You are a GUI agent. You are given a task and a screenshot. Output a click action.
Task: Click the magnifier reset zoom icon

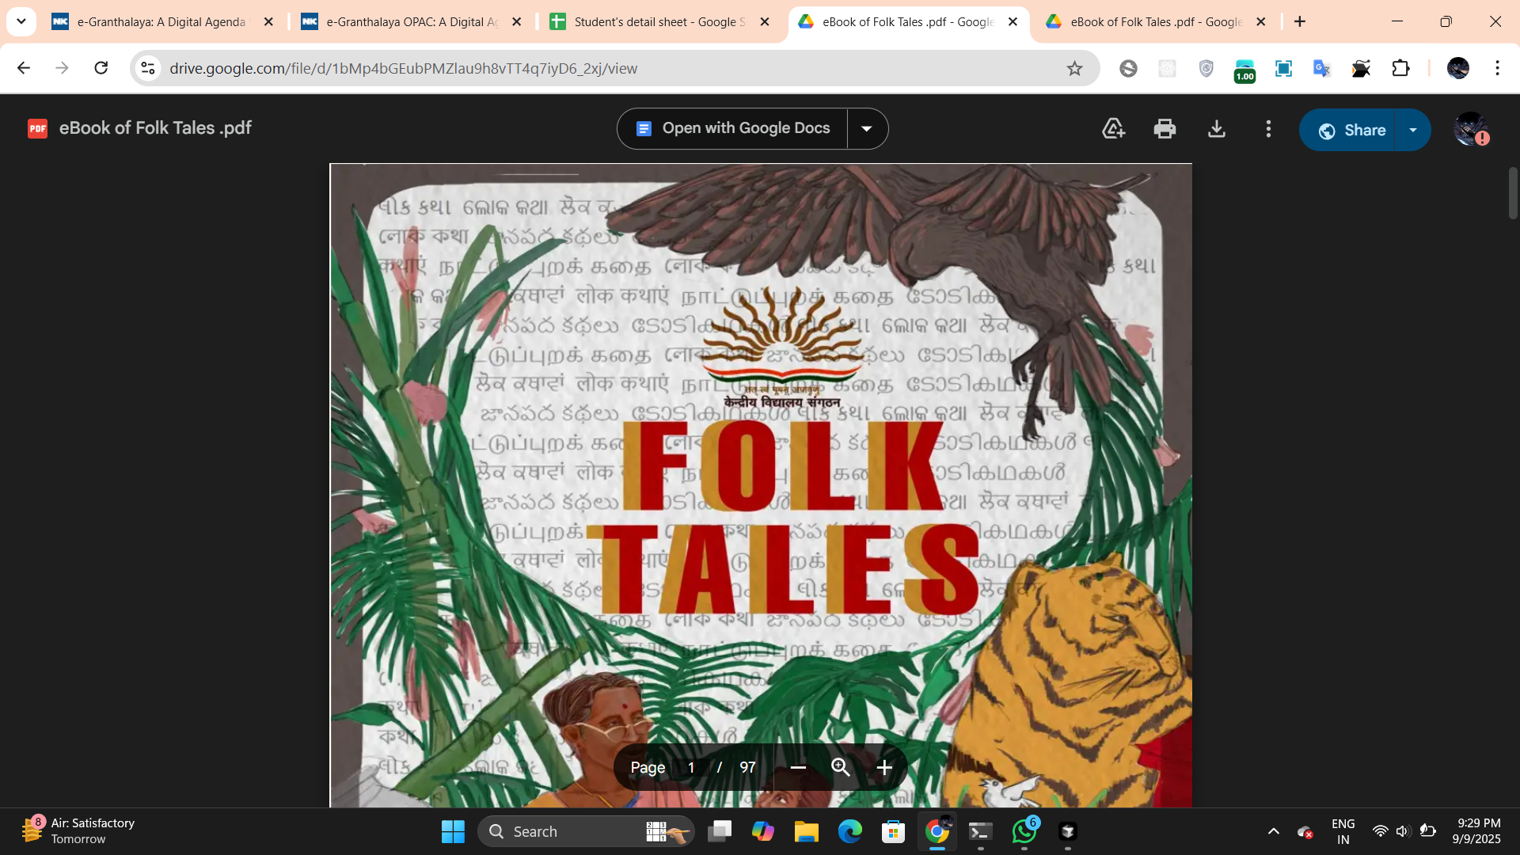point(841,767)
